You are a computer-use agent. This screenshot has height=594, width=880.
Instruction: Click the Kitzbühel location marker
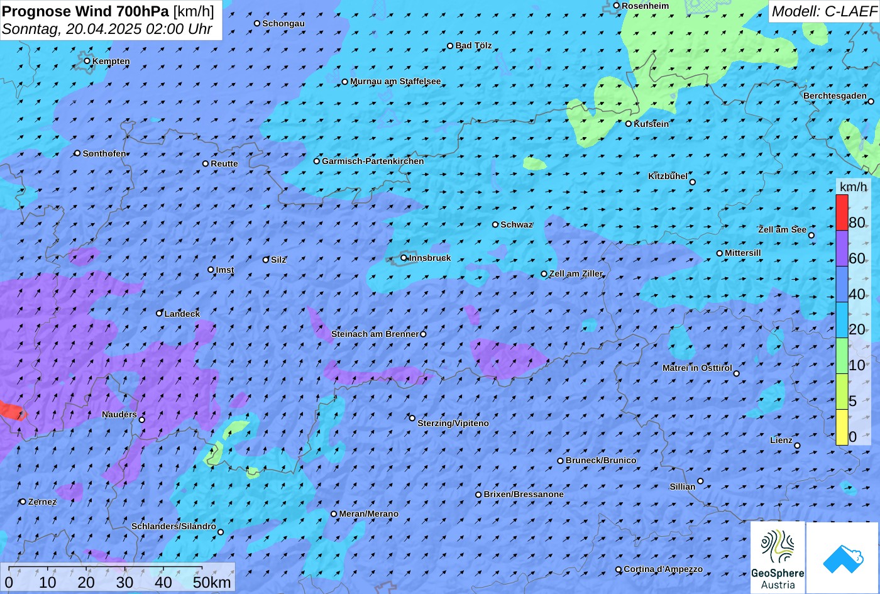(x=693, y=182)
